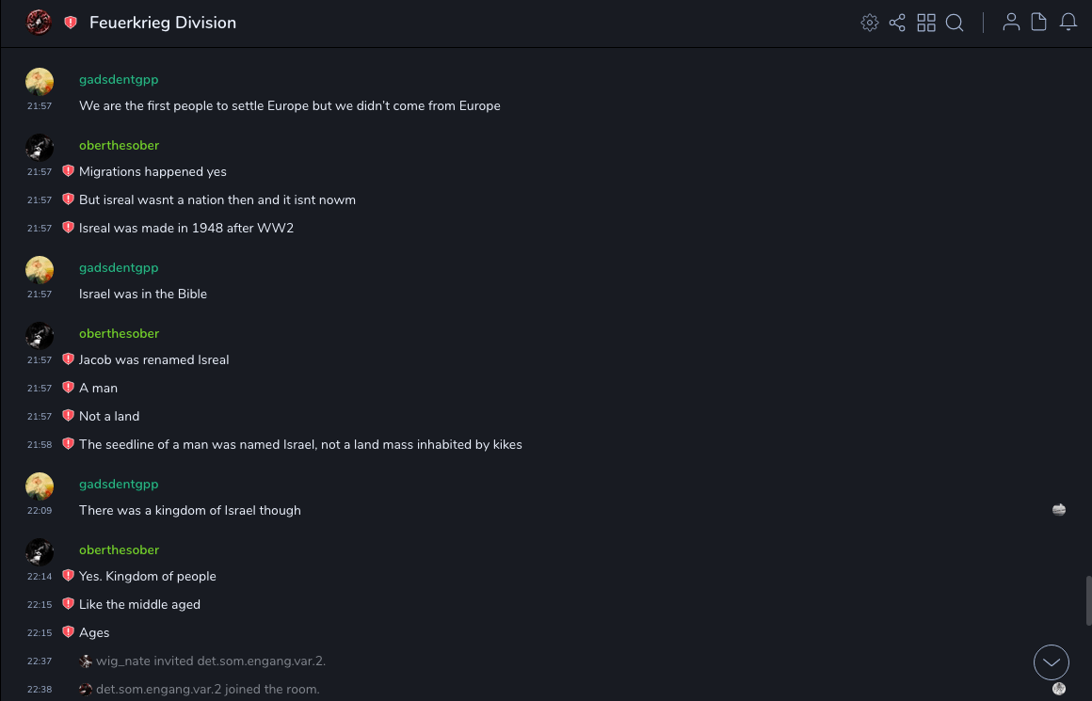Click oberthesober avatar above "Yes. Kingdom of people"
1092x701 pixels.
click(x=40, y=552)
